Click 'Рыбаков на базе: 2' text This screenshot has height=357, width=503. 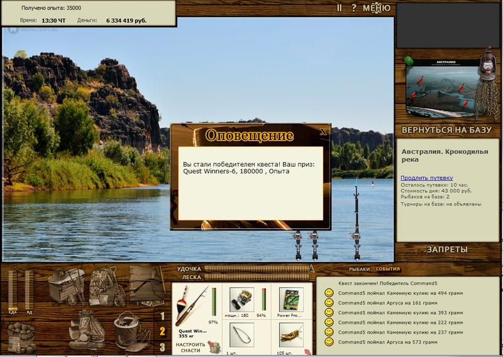425,197
